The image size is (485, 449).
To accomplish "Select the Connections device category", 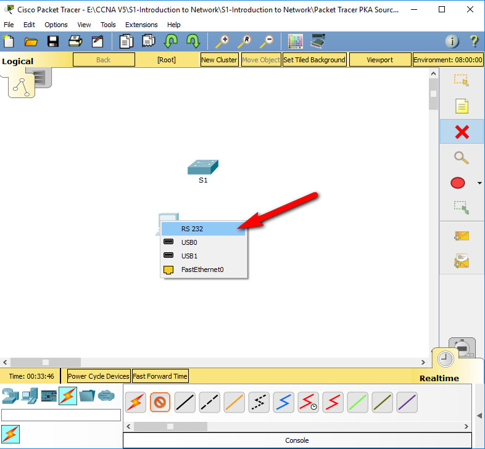I will click(68, 396).
